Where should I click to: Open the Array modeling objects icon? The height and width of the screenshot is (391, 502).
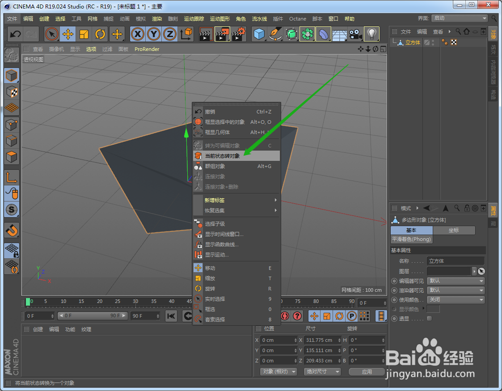tap(308, 34)
